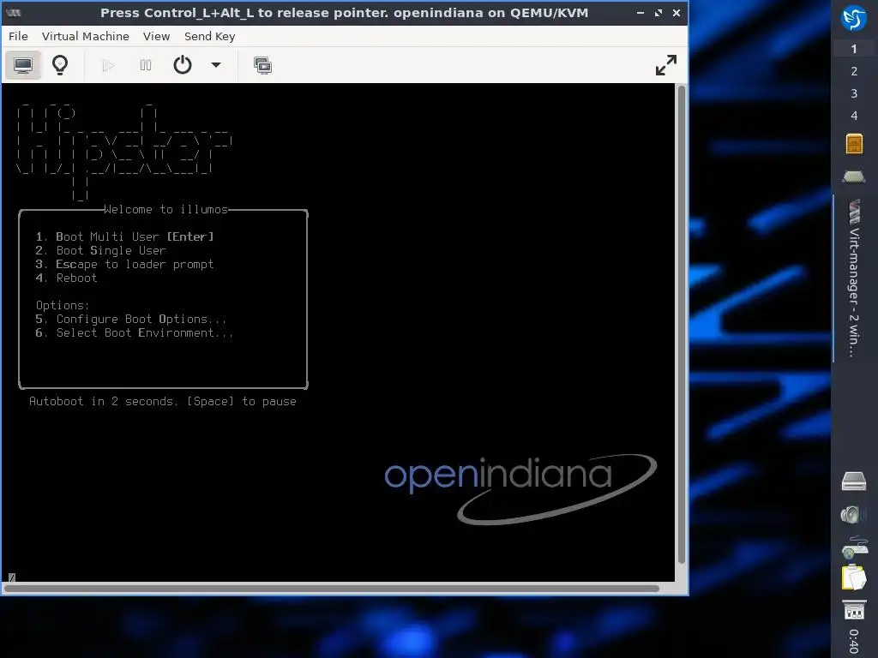Select Virt-manager taskbar window entry

(x=854, y=278)
